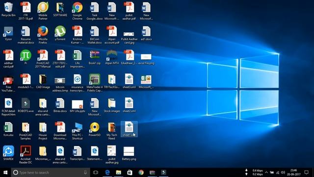Screen dimensions: 314x177
Task: Click the taskbar clock showing 23:46
Action: (294, 173)
